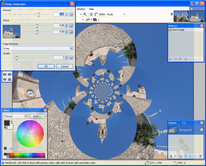Click the Offset position preview thumbnail
Image resolution: width=206 pixels, height=166 pixels.
click(x=12, y=32)
